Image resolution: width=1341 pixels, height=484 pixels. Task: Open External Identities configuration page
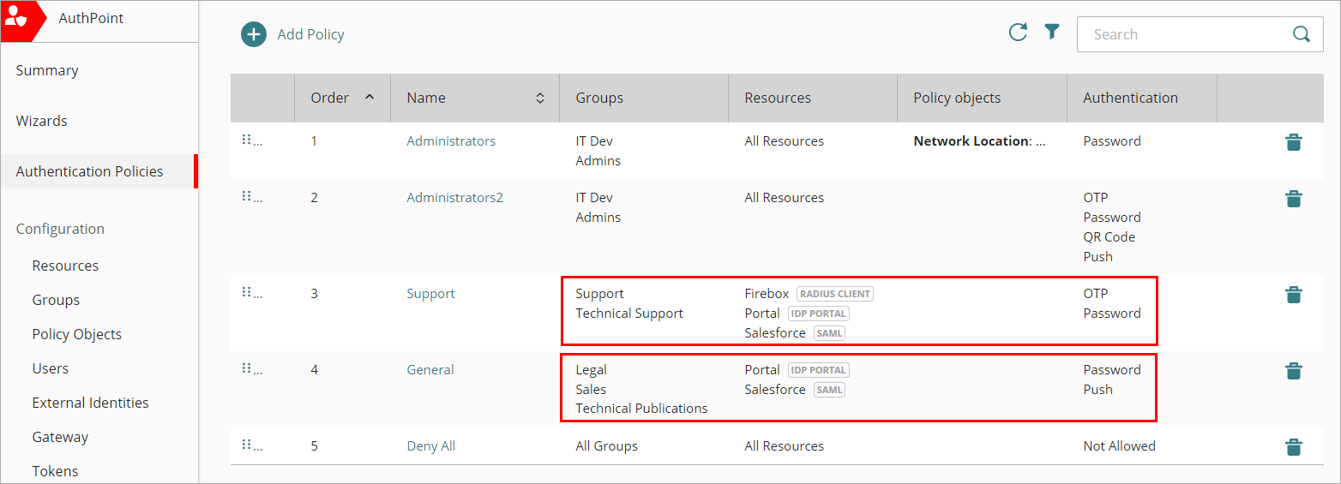(x=90, y=403)
